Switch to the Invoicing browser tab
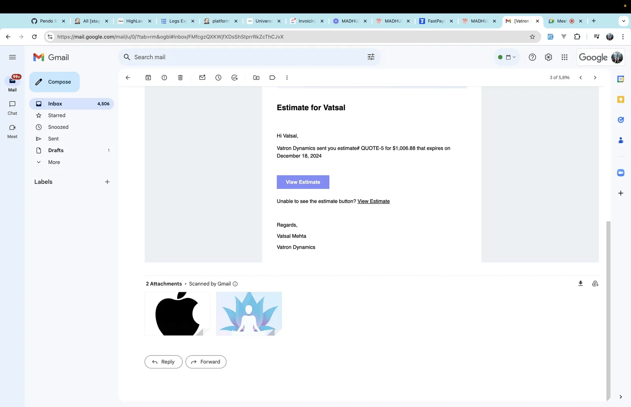631x407 pixels. pos(307,21)
